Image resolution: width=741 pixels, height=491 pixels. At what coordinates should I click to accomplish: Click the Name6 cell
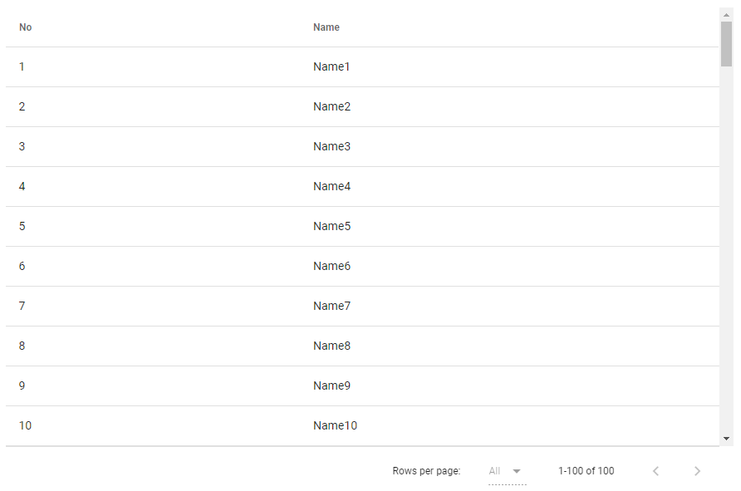click(331, 266)
